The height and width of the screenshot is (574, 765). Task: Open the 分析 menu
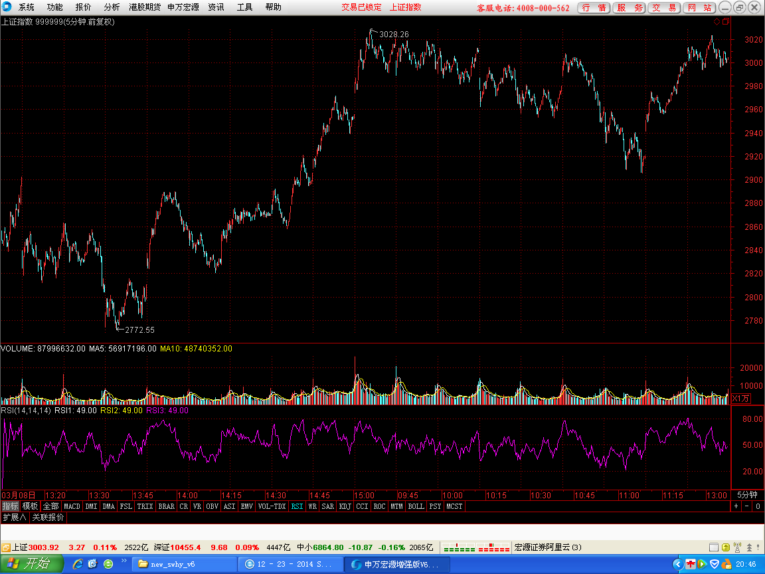(x=112, y=7)
